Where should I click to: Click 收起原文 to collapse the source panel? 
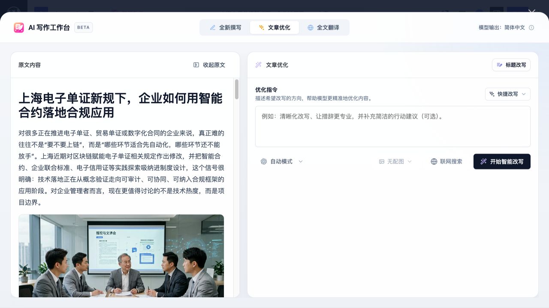(x=209, y=65)
